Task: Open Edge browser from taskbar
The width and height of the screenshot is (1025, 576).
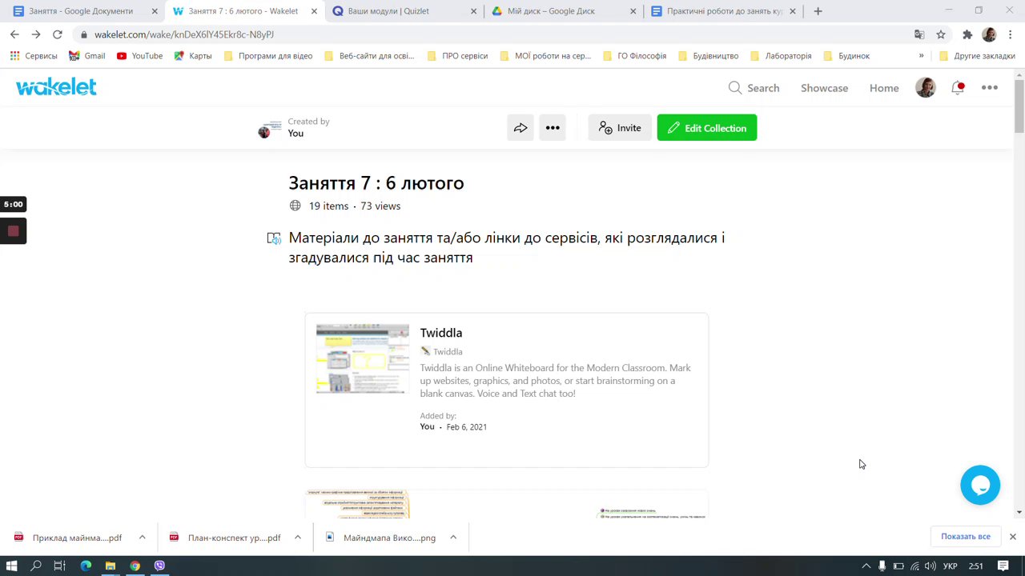Action: coord(86,566)
